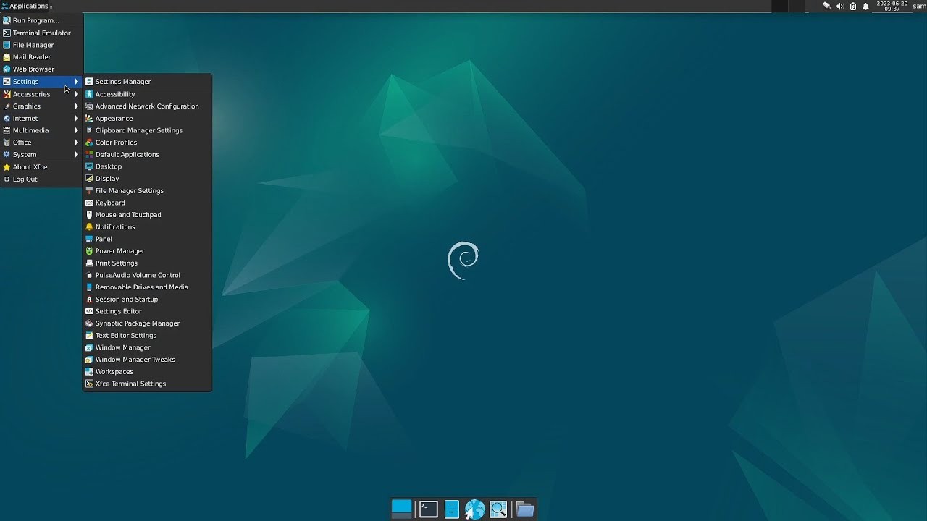Click the Power Manager icon in submenu
The image size is (927, 521).
click(89, 251)
